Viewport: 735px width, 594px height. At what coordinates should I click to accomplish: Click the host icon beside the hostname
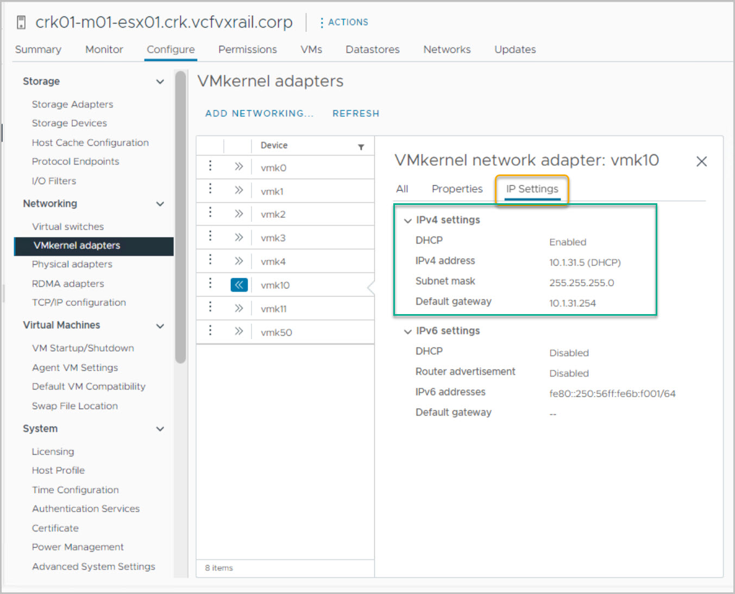coord(21,22)
